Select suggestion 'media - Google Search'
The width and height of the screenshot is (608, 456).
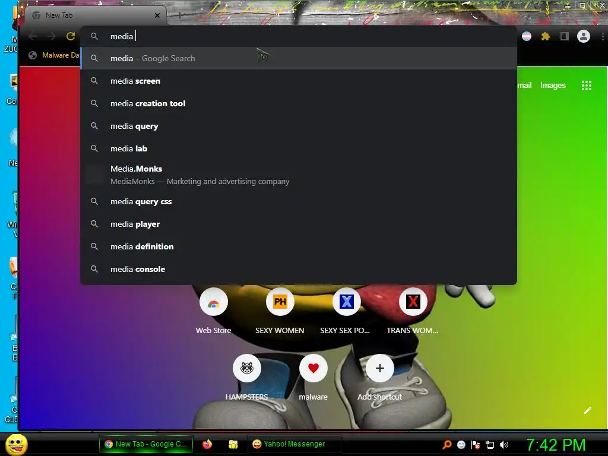pyautogui.click(x=299, y=58)
